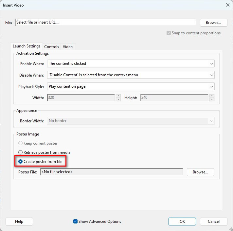
Task: Click the Browse button next to File field
Action: (x=213, y=23)
